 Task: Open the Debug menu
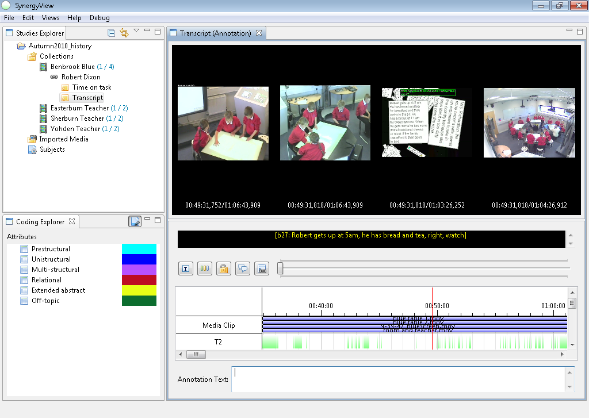pos(100,18)
